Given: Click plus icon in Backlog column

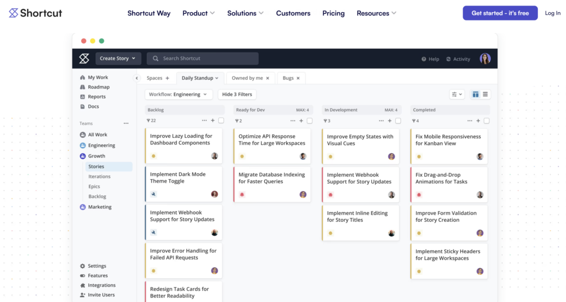Looking at the screenshot, I should (213, 121).
